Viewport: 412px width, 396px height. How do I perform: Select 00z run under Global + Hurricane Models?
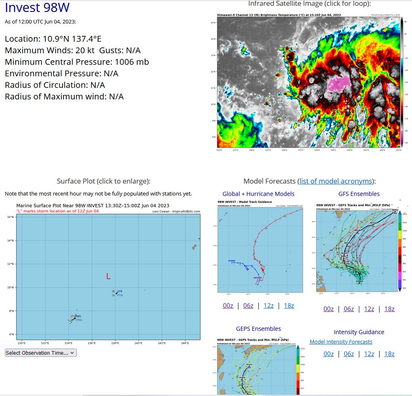228,306
